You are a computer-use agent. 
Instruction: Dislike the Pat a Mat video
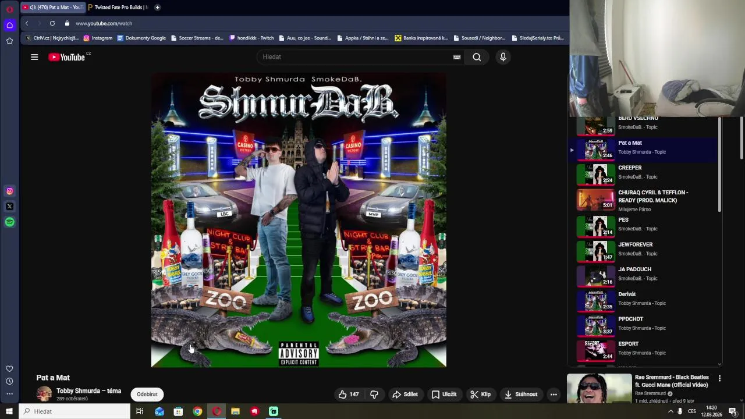(x=374, y=395)
